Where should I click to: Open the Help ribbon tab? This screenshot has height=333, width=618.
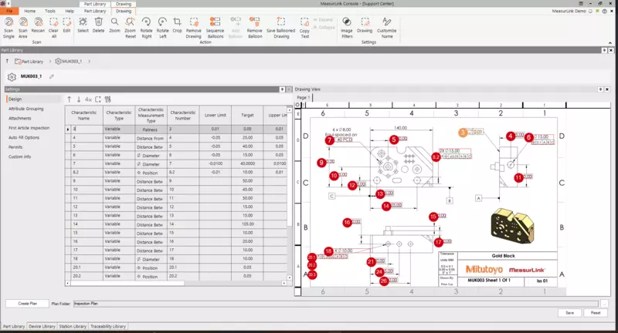point(70,11)
